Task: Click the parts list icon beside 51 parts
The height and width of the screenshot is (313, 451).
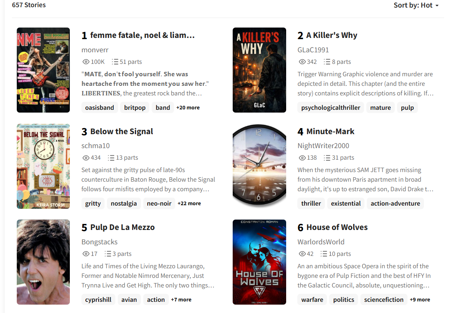Action: tap(115, 62)
